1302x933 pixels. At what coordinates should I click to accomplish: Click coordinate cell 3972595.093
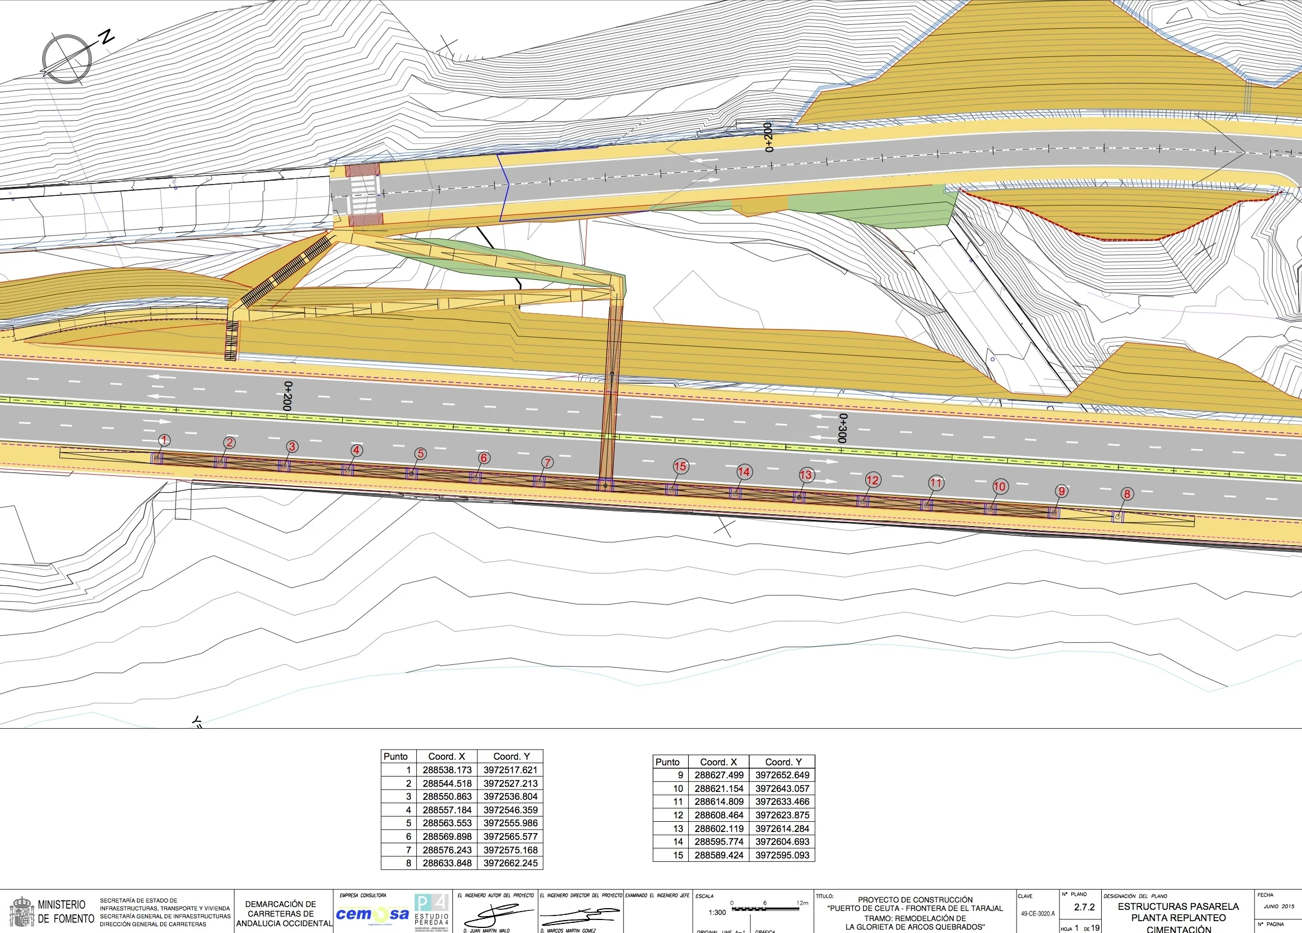pyautogui.click(x=782, y=855)
